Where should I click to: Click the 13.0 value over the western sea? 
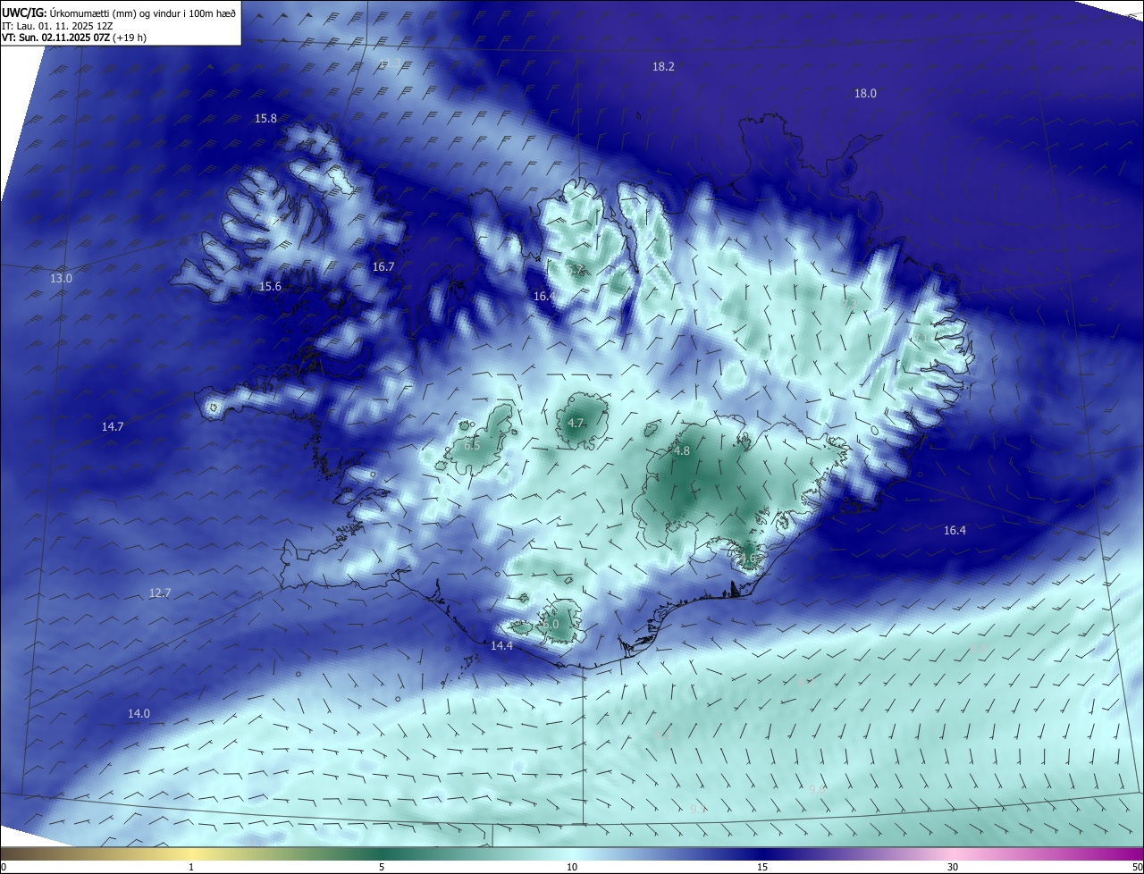click(x=61, y=279)
